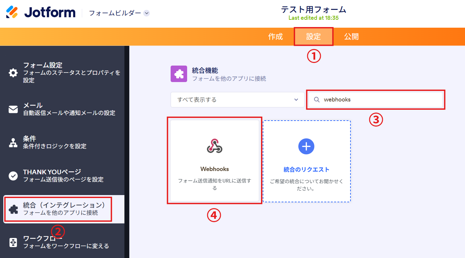This screenshot has height=258, width=465.
Task: Open the Webhooks integration card
Action: (x=215, y=160)
